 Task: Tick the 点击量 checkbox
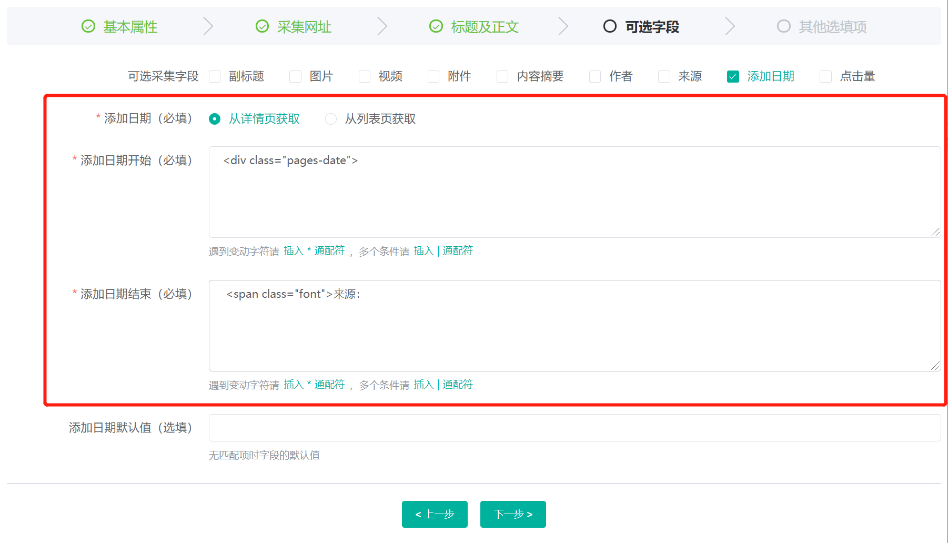pyautogui.click(x=825, y=77)
